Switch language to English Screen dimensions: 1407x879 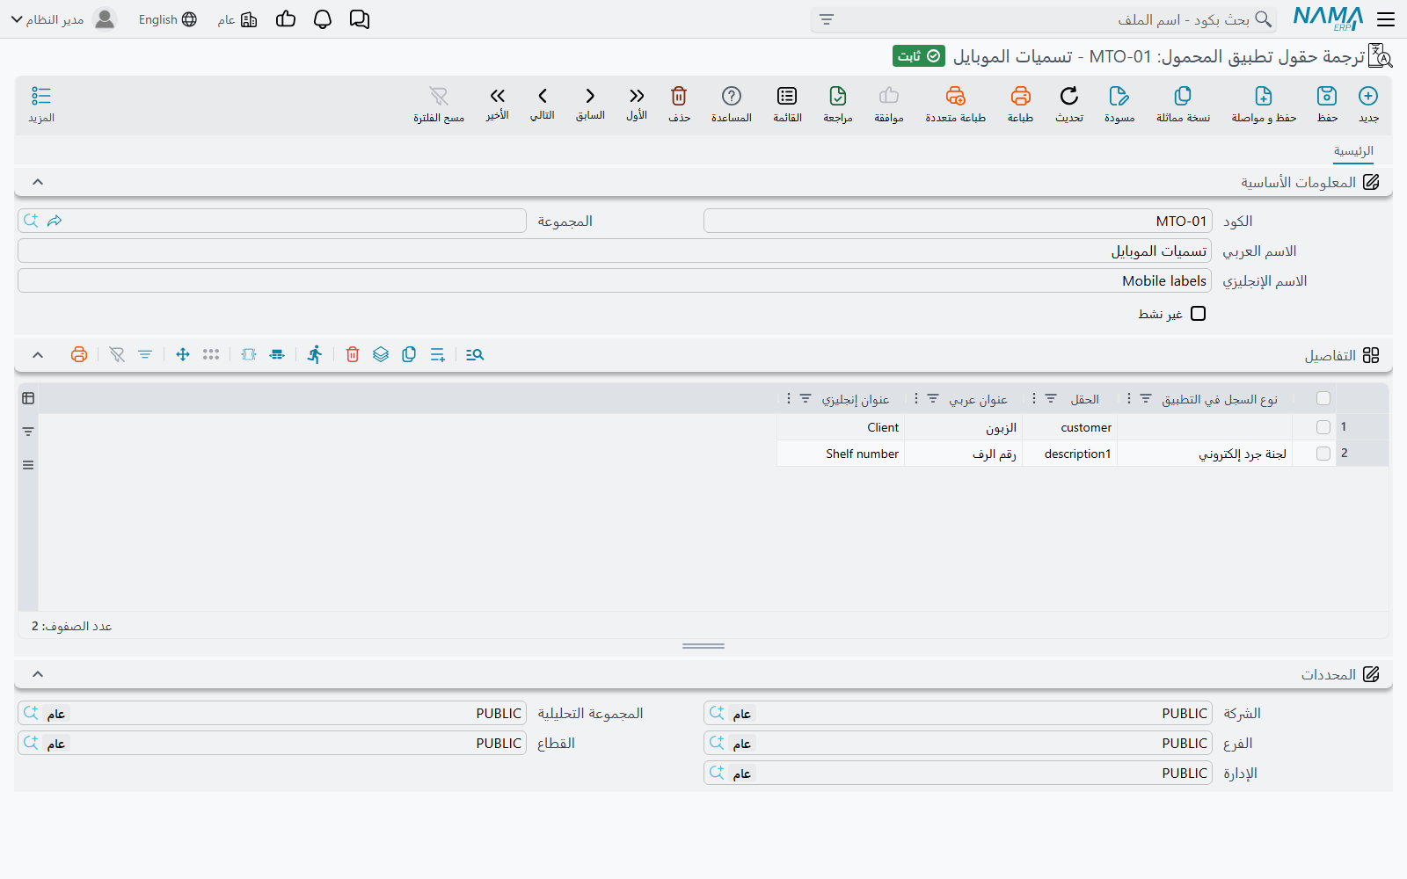click(x=167, y=19)
